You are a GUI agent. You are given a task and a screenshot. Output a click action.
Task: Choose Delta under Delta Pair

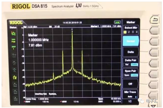click(134, 65)
